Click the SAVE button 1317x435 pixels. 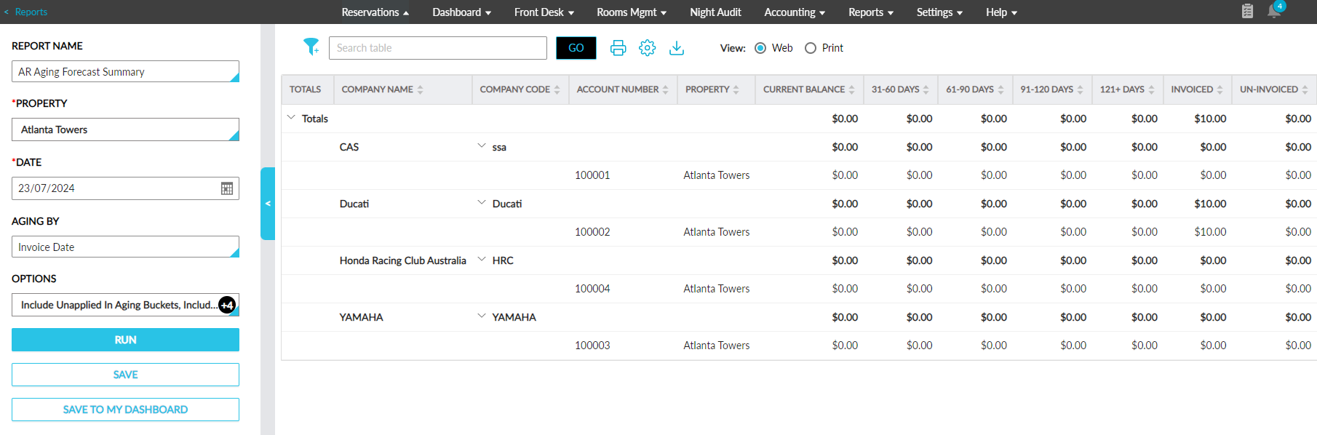[125, 375]
